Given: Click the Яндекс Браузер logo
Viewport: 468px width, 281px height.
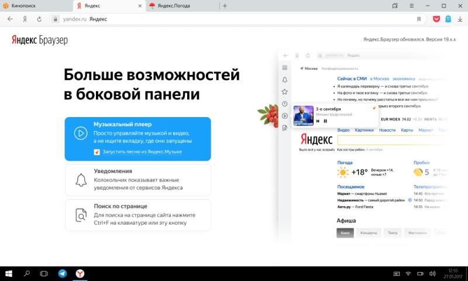Looking at the screenshot, I should tap(39, 40).
